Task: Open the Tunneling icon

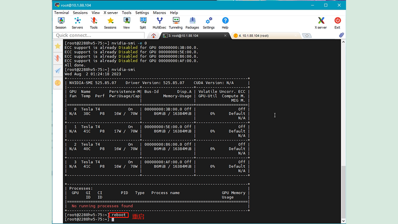Action: point(176,23)
